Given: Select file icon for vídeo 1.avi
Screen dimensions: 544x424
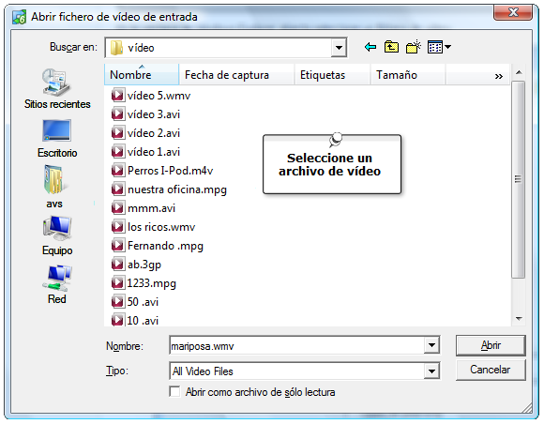Looking at the screenshot, I should [117, 151].
